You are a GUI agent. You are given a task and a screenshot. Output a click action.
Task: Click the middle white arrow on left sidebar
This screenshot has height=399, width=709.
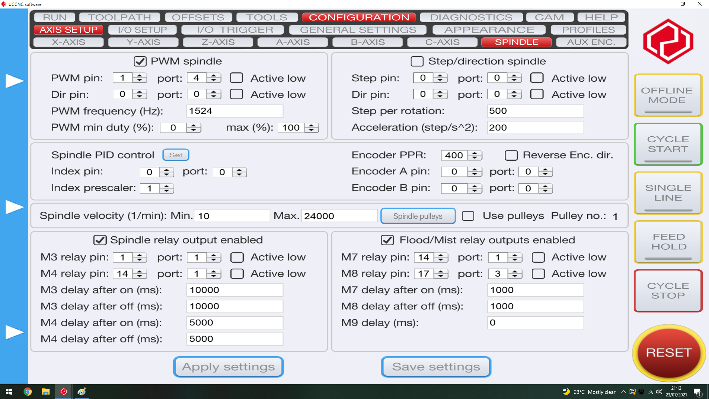pos(14,207)
